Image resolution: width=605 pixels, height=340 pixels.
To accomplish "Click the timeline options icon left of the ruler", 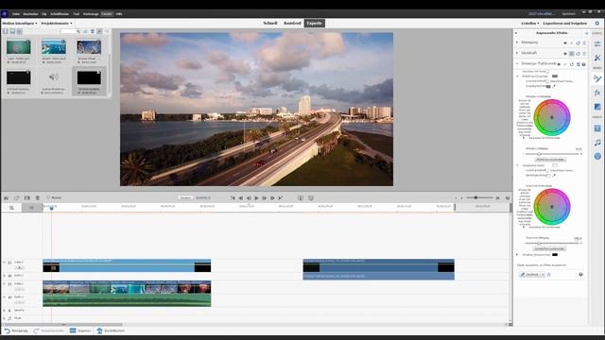I will pyautogui.click(x=11, y=208).
